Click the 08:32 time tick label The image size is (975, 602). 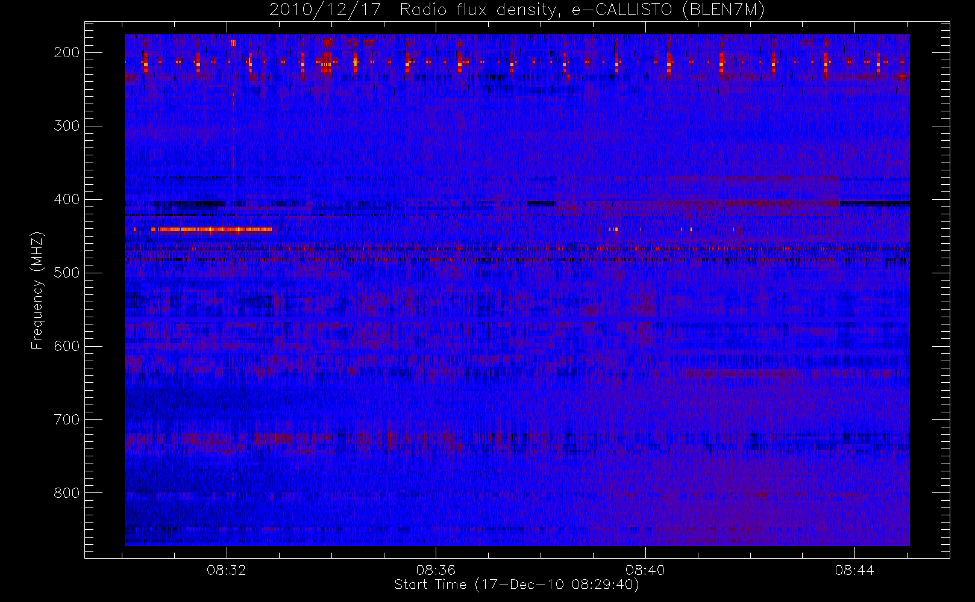tap(227, 570)
